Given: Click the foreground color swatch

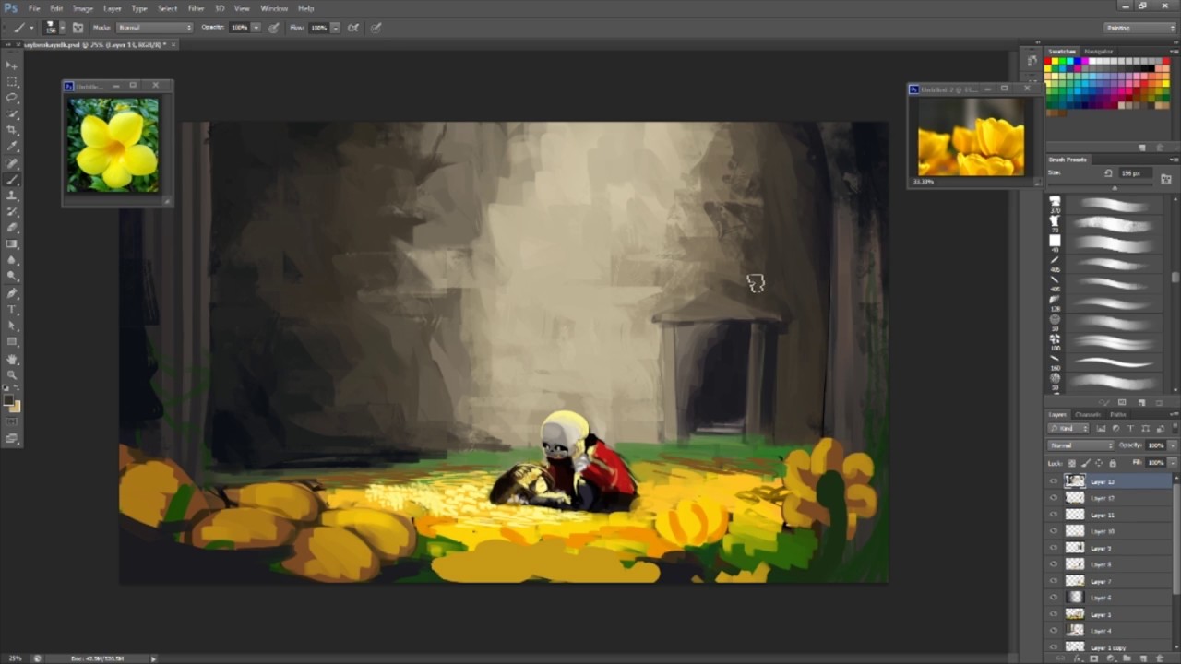Looking at the screenshot, I should pyautogui.click(x=8, y=401).
